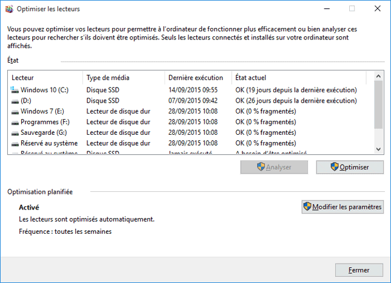The image size is (391, 283).
Task: Click the Windows 7 (E:) drive icon
Action: tap(15, 112)
